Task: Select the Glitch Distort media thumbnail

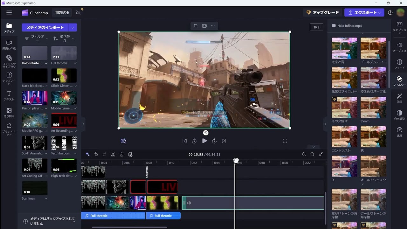Action: pyautogui.click(x=64, y=76)
